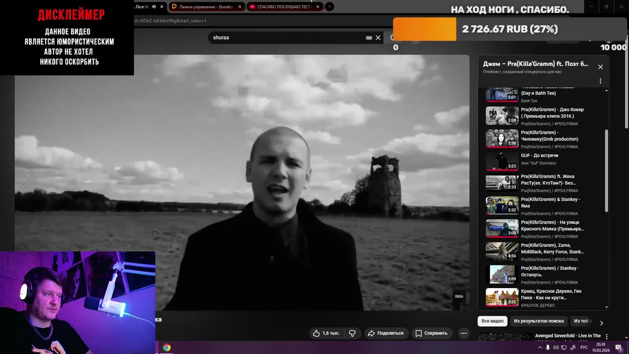Select the Все видео filter chip

(x=492, y=321)
